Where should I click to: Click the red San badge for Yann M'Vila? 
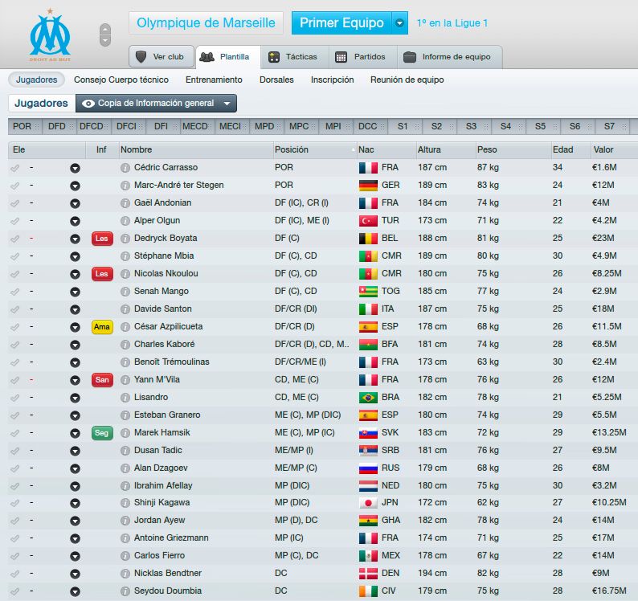[x=102, y=380]
